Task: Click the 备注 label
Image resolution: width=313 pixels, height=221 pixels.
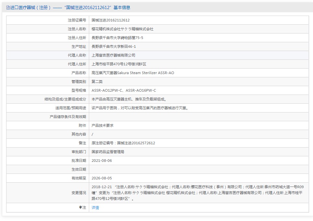Action: (x=82, y=143)
